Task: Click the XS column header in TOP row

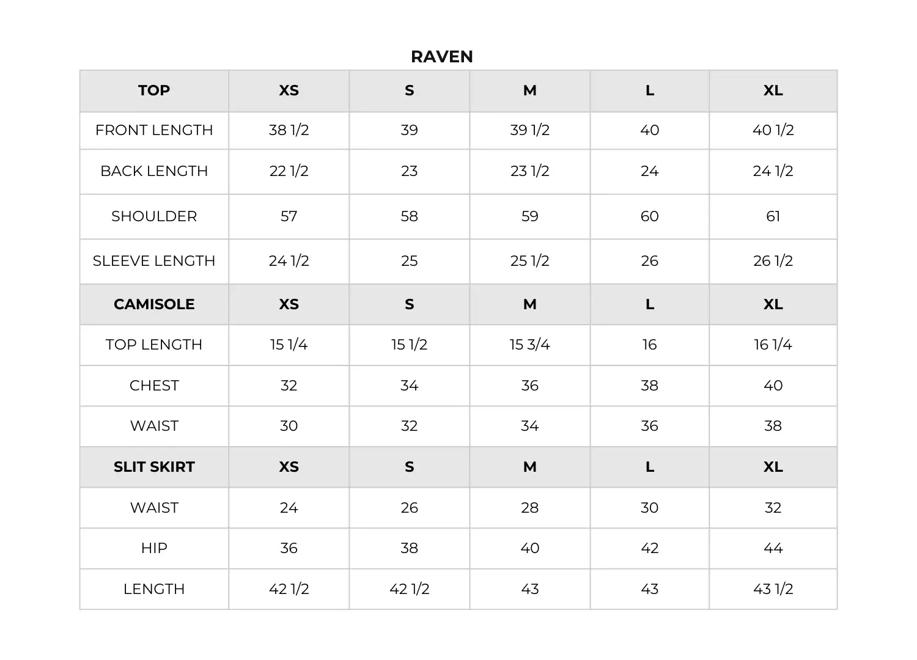Action: [289, 90]
